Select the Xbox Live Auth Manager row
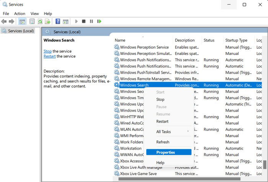This screenshot has width=268, height=182. tap(188, 168)
